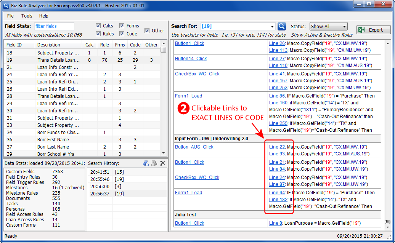Screen dimensions: 395x243
Task: Click the Field Trigger Rules stat line
Action: point(33,182)
